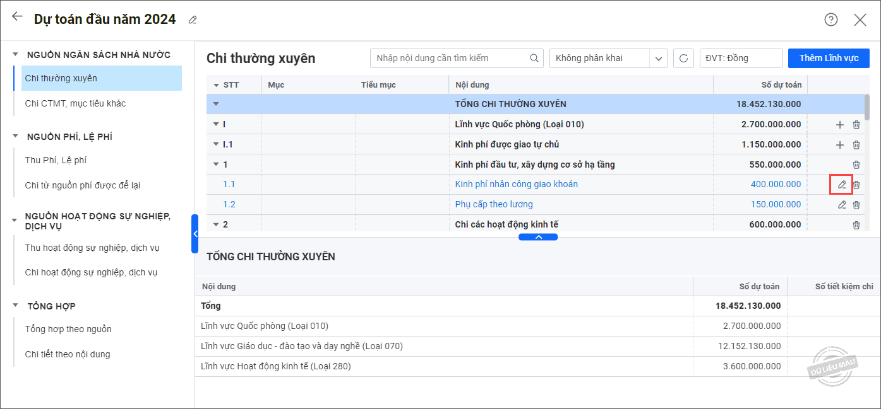The height and width of the screenshot is (409, 881).
Task: Open the 'Không phân khai' dropdown
Action: (659, 59)
